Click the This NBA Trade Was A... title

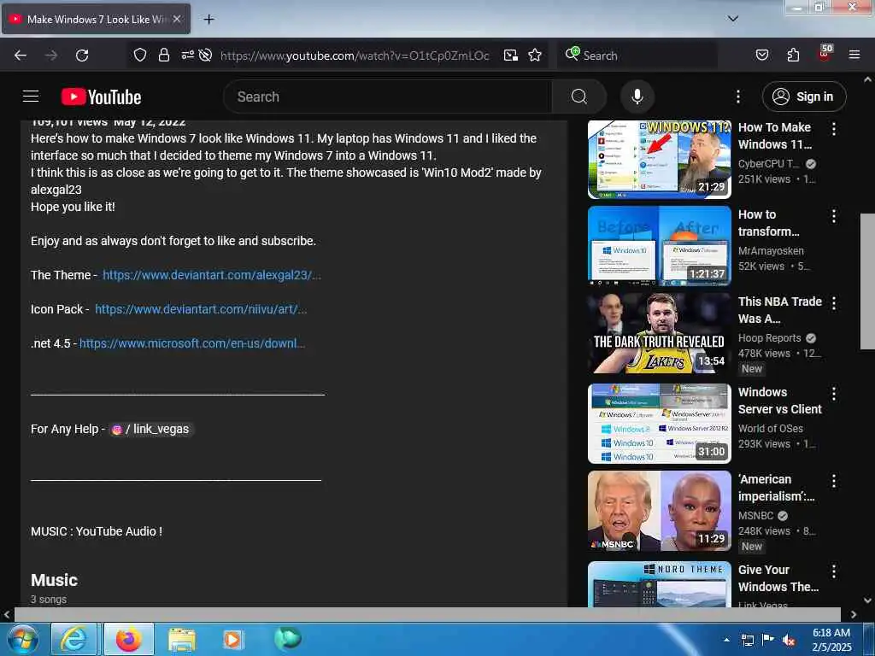click(779, 309)
